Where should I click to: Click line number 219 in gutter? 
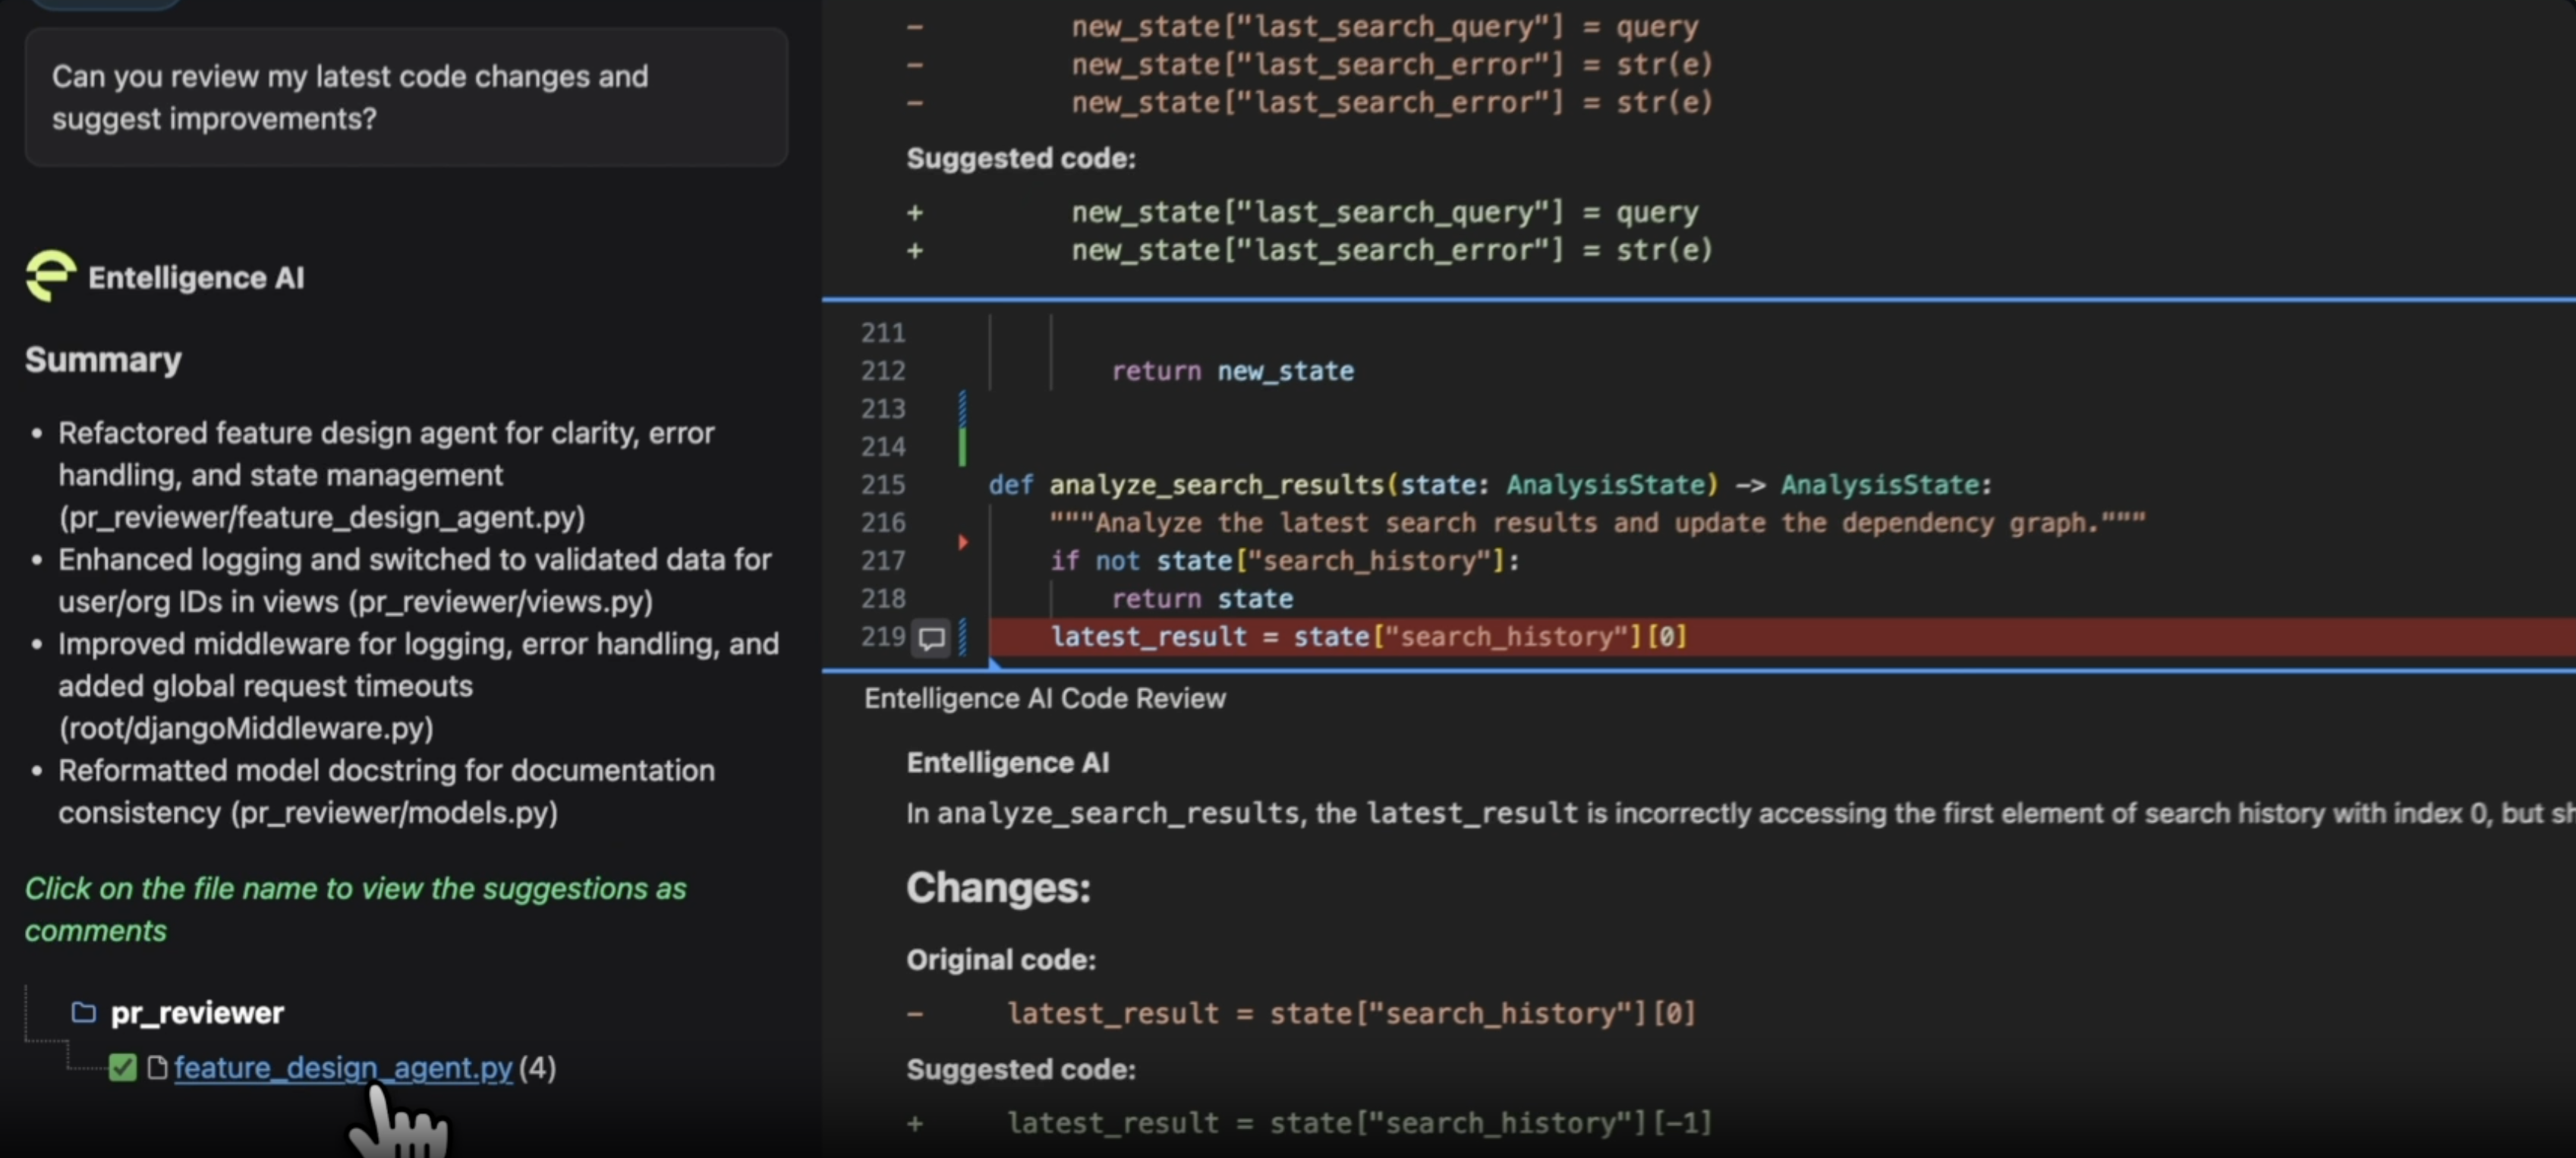(882, 637)
